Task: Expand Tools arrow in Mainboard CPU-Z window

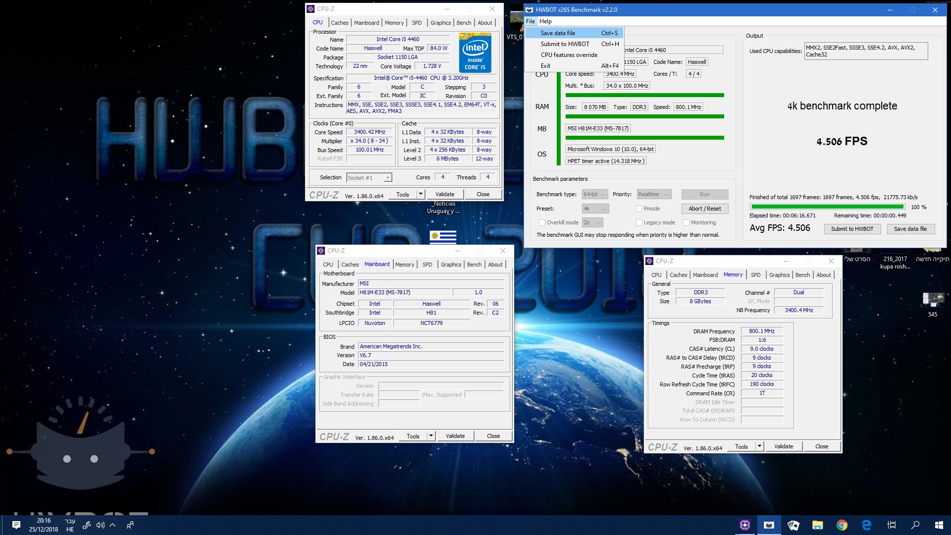Action: pos(431,436)
